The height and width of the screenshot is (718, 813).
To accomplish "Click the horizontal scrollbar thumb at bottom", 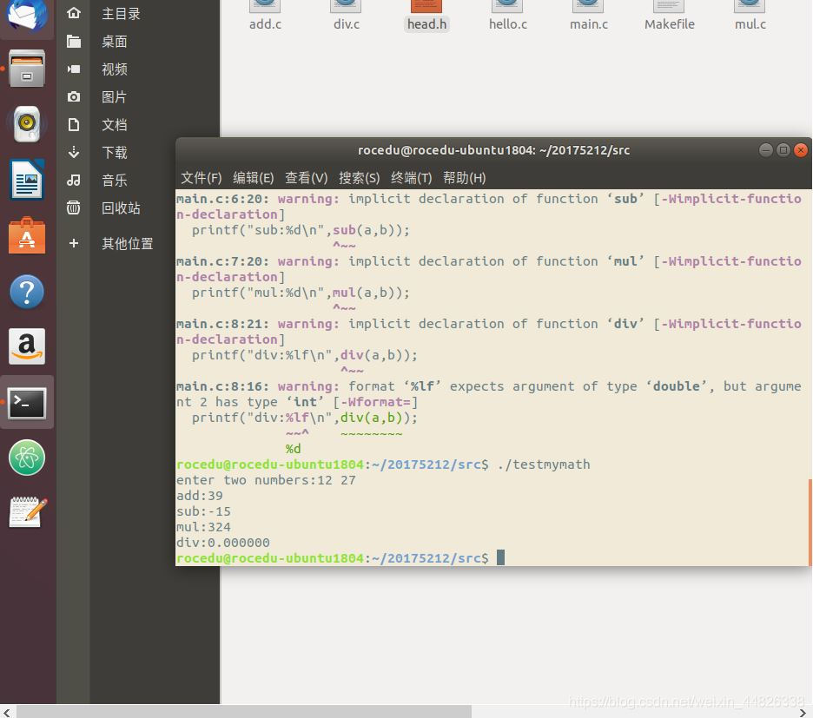I will tap(244, 711).
